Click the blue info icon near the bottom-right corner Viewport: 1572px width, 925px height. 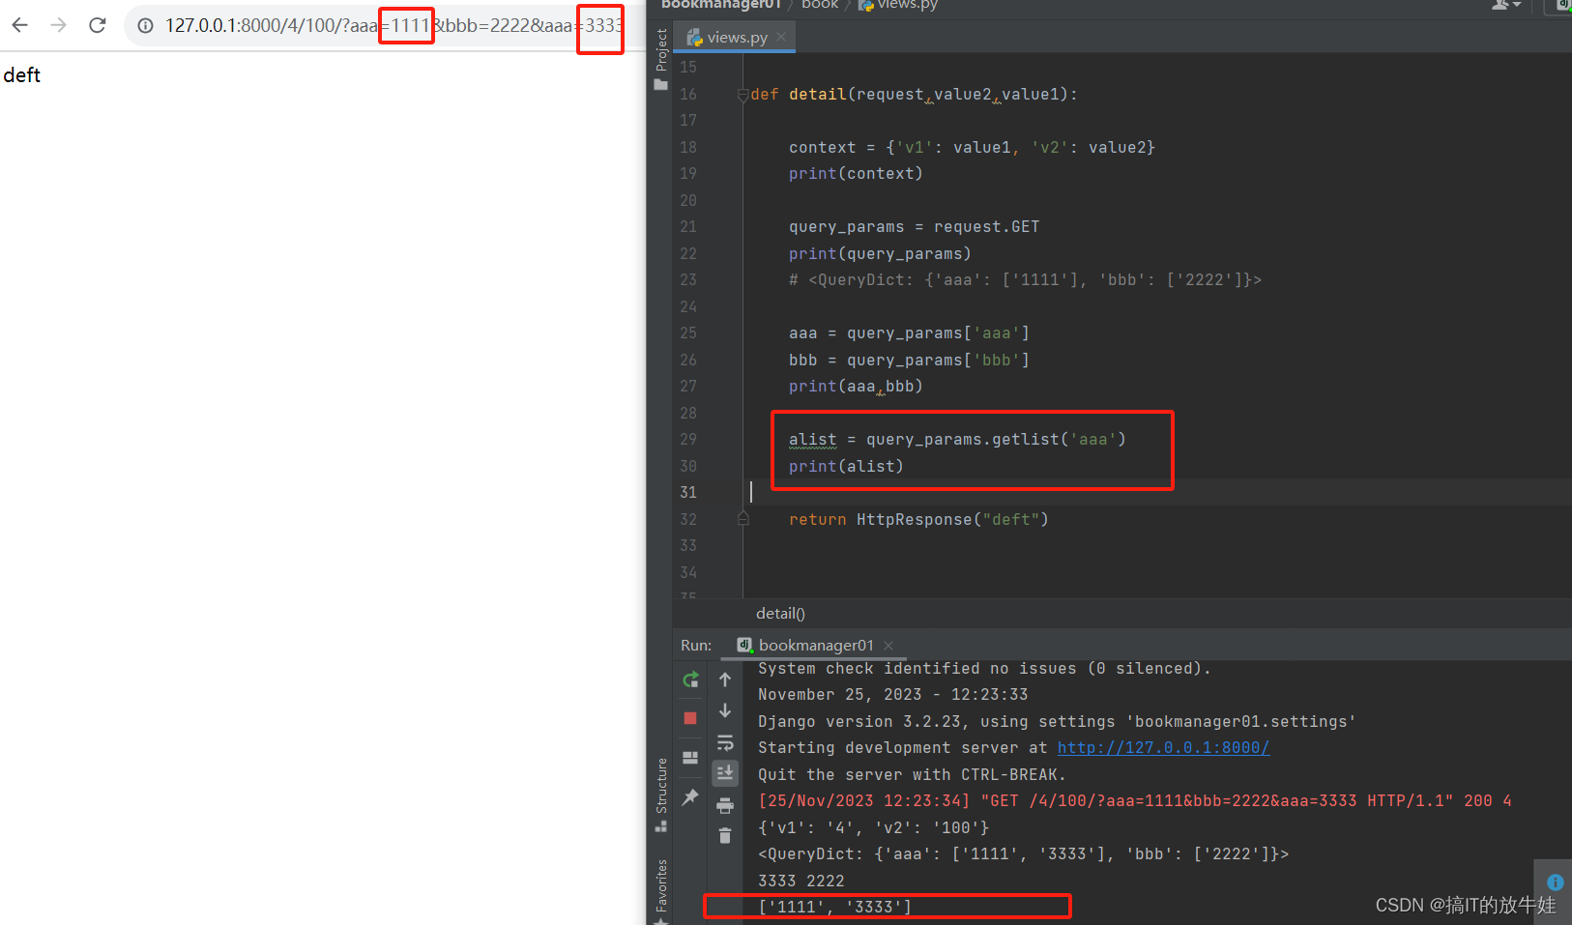click(1556, 882)
